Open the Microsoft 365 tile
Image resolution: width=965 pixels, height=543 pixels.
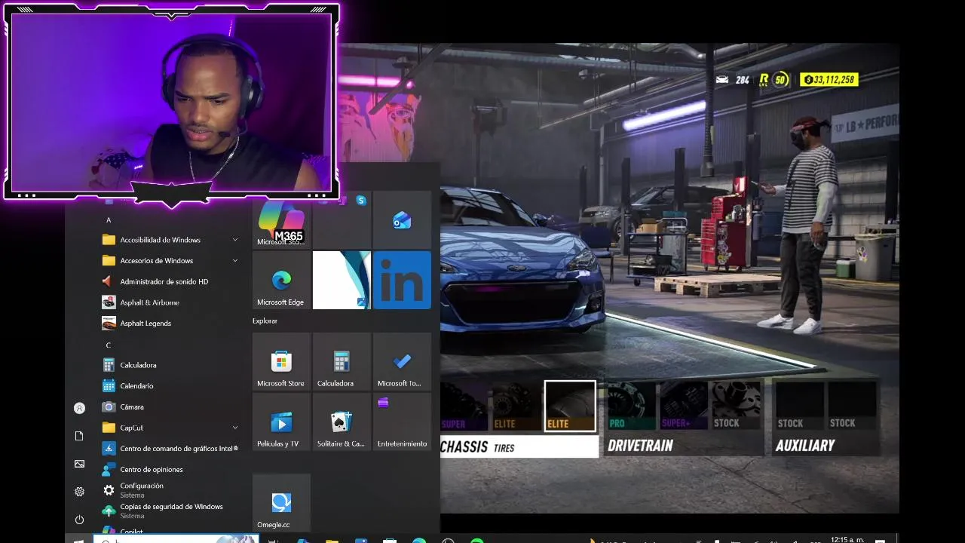pos(281,219)
